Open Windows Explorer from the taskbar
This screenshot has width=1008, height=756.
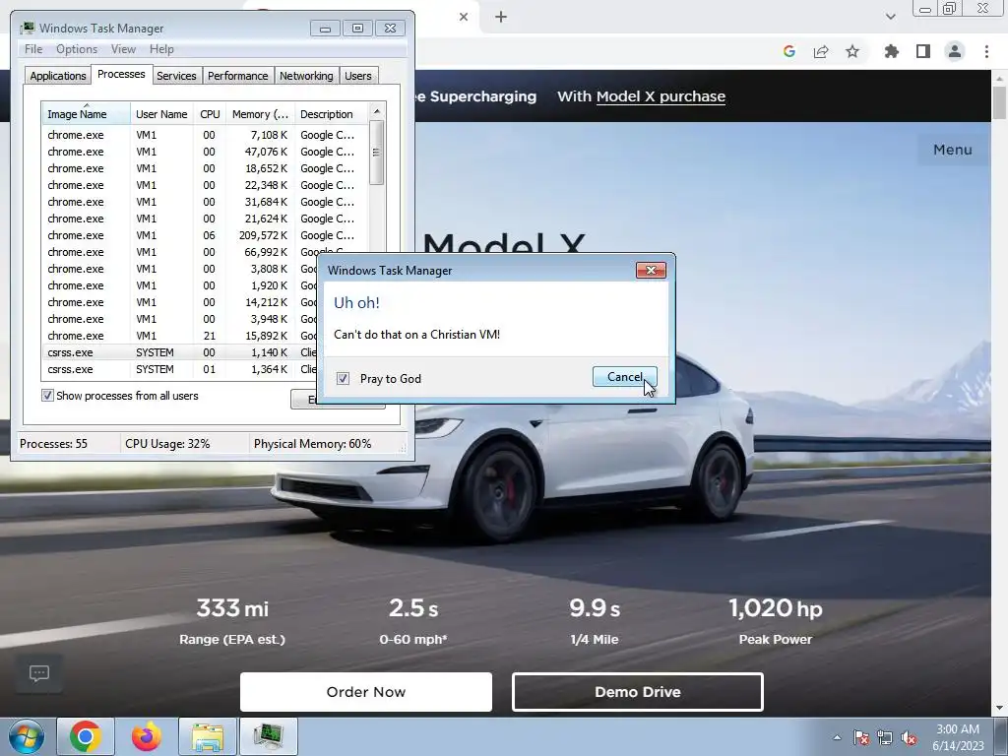[x=208, y=736]
